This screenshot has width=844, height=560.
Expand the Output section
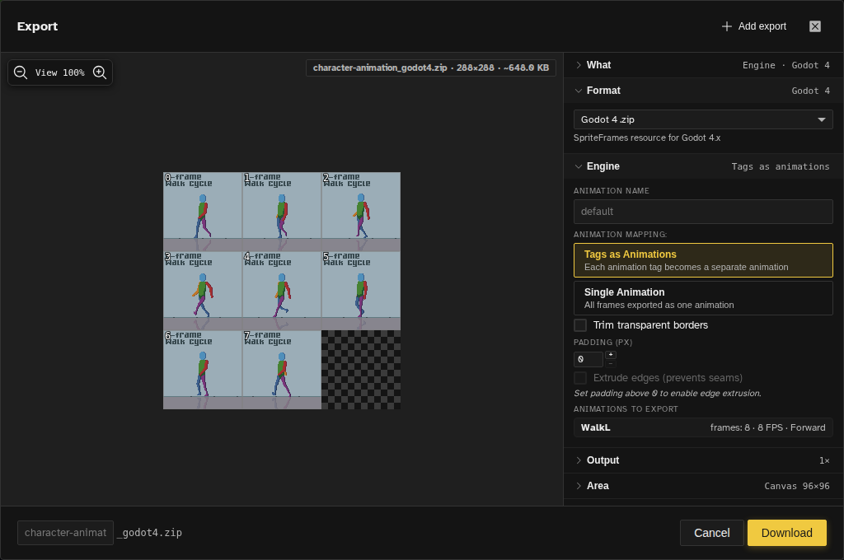click(703, 460)
